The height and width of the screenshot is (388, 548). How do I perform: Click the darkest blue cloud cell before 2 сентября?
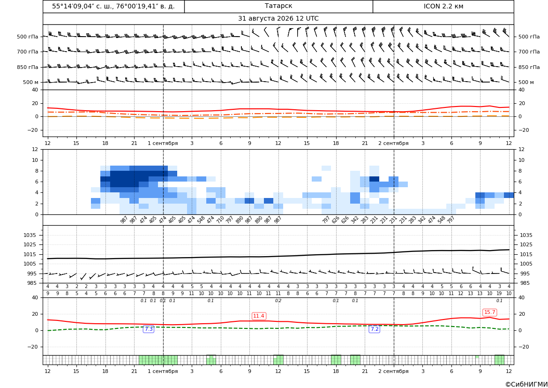[374, 179]
